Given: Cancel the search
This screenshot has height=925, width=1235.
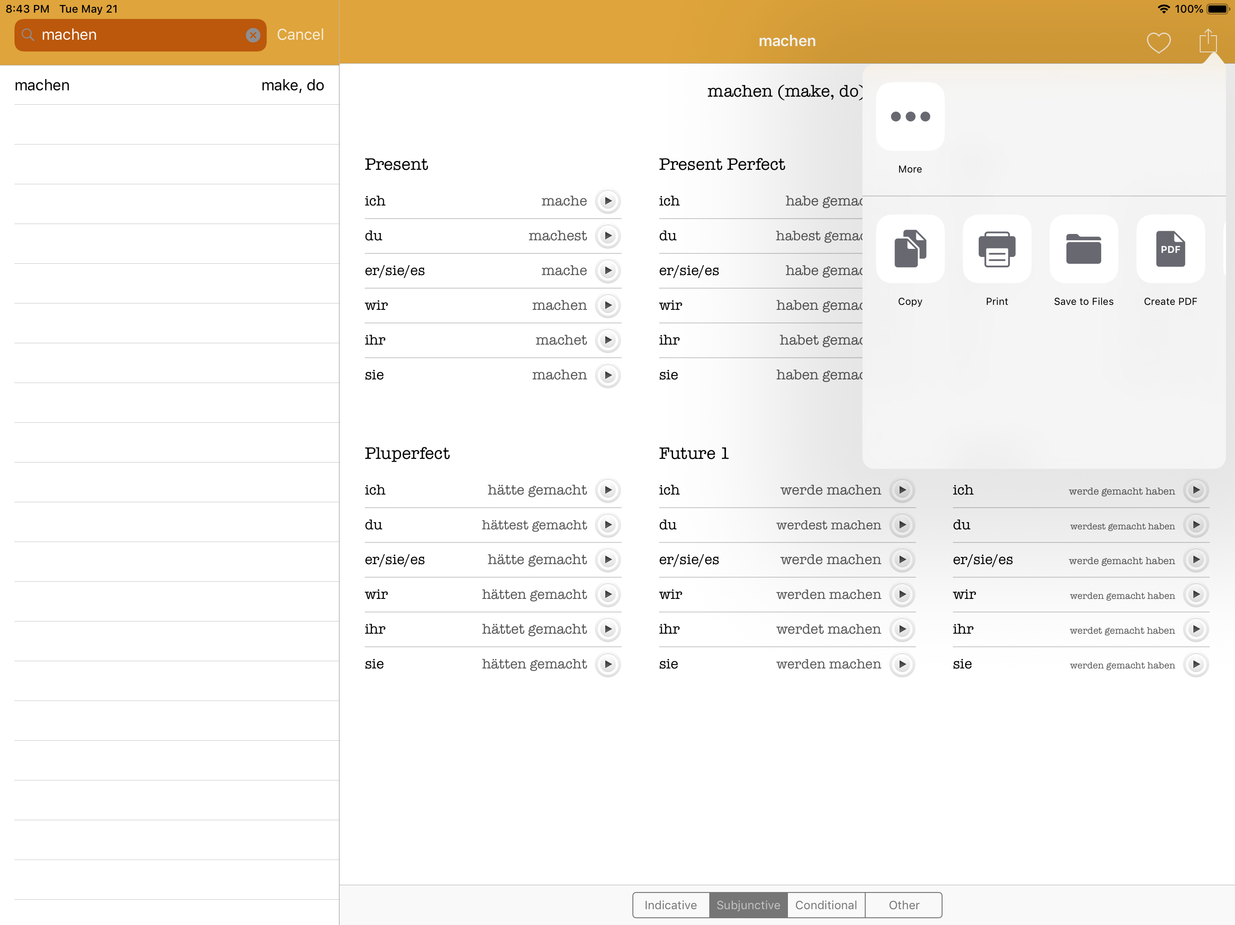Looking at the screenshot, I should (x=300, y=35).
